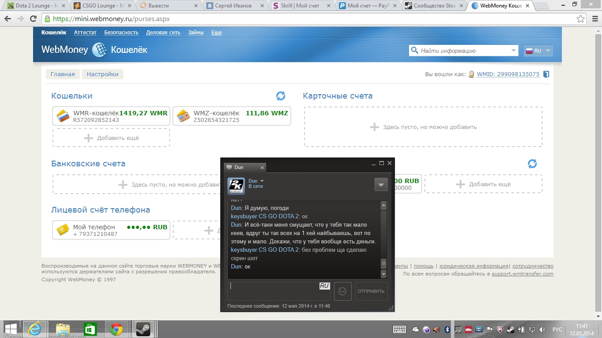Open the taskbar clock showing 11:41
Screen dimensions: 602x338
click(582, 329)
